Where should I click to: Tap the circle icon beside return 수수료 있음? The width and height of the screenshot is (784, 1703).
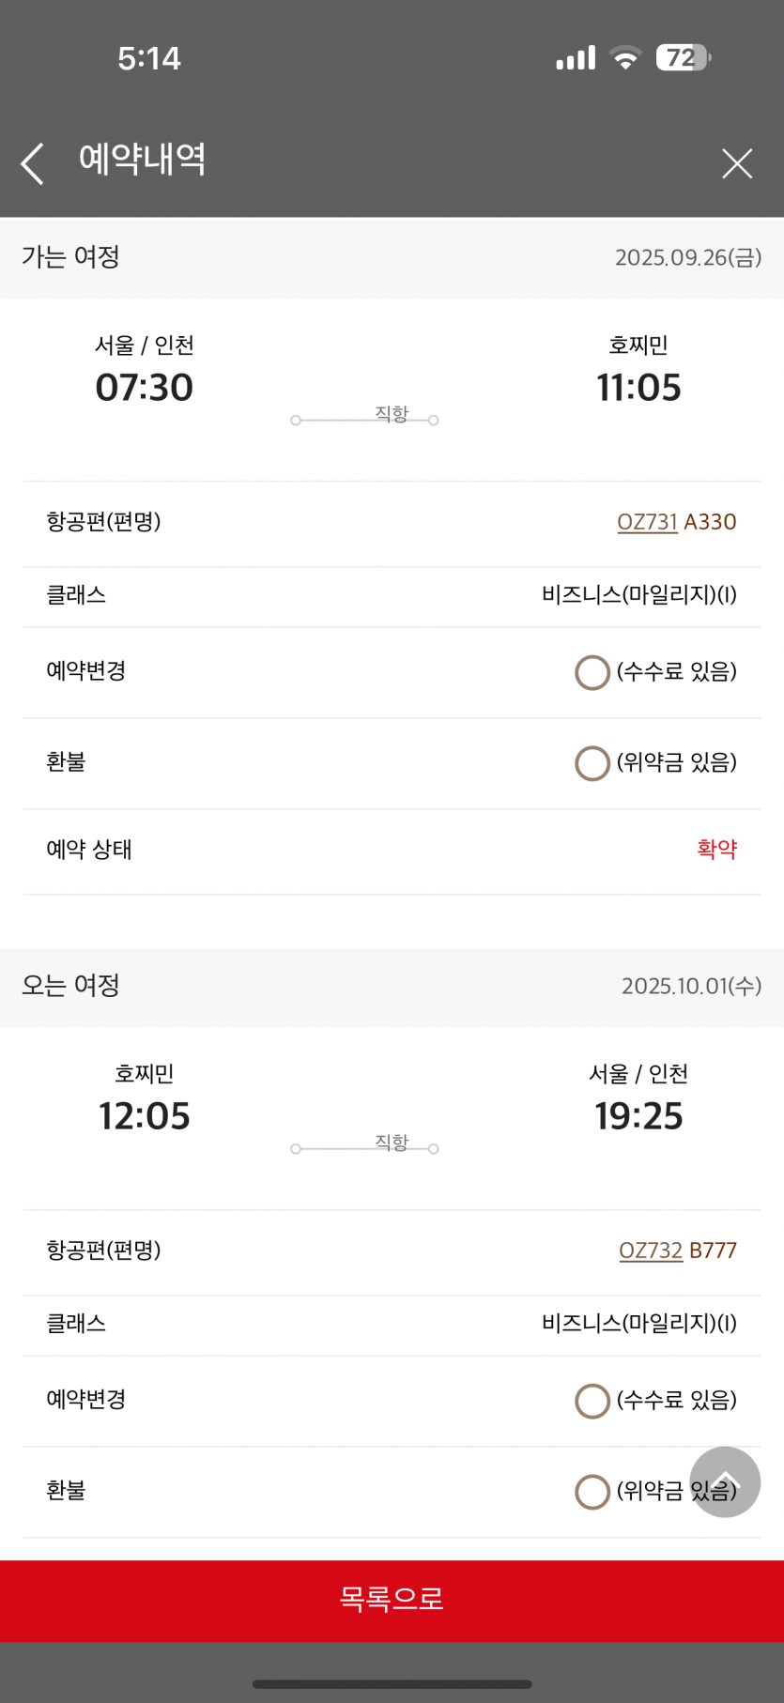592,1401
